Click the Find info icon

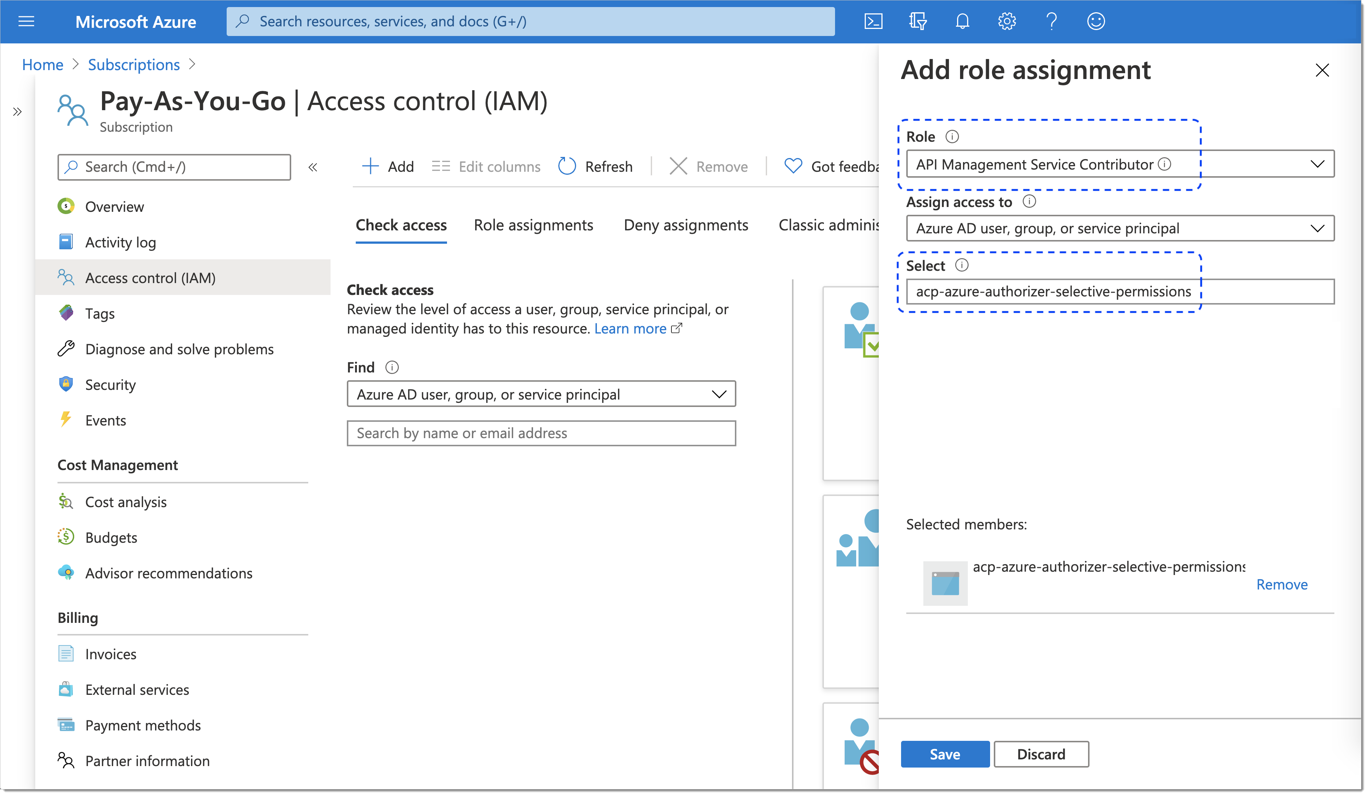[392, 367]
